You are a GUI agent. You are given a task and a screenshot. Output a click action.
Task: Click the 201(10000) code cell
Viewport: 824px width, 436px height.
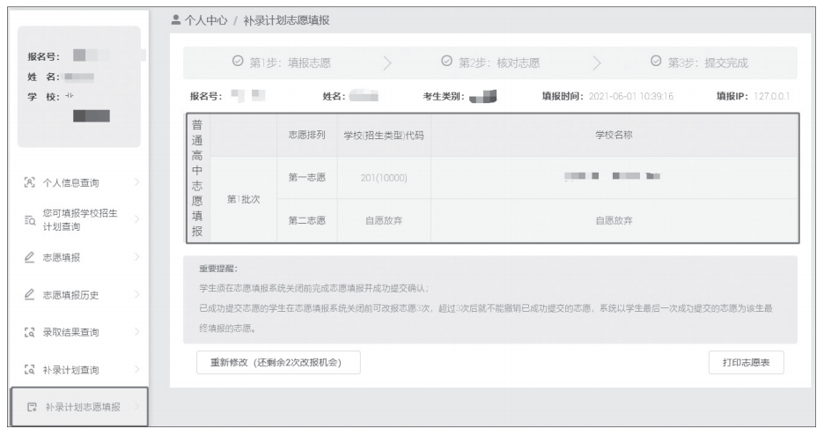tap(384, 178)
